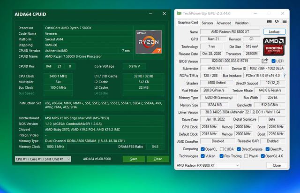Click the GPU-Z title bar app icon
This screenshot has height=193, width=300.
178,14
